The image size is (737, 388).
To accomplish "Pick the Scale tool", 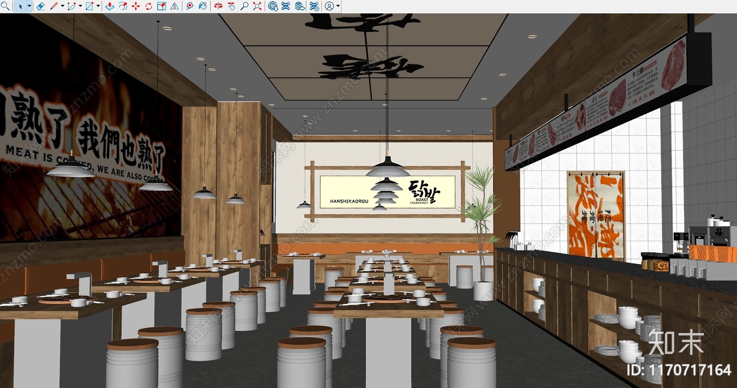I will click(x=162, y=6).
